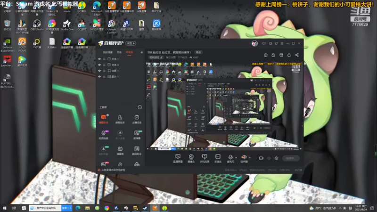This screenshot has height=212, width=377.
Task: Open the 歌词助手 tool
Action: 137,151
